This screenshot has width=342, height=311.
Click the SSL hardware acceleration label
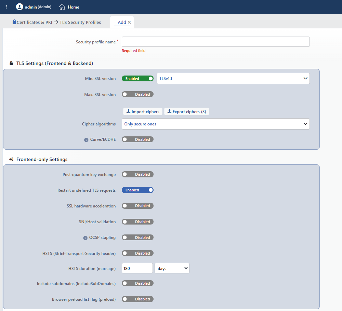(x=91, y=206)
